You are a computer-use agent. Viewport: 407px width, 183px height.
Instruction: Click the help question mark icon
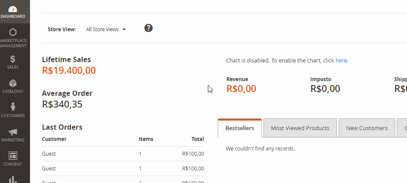148,28
